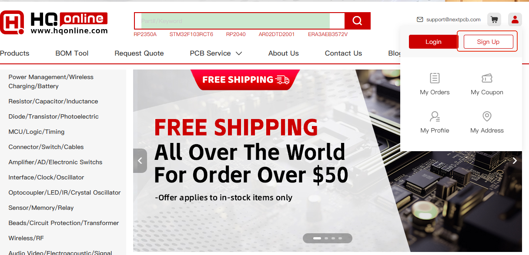
Task: Open My Orders icon in account panel
Action: (x=435, y=78)
